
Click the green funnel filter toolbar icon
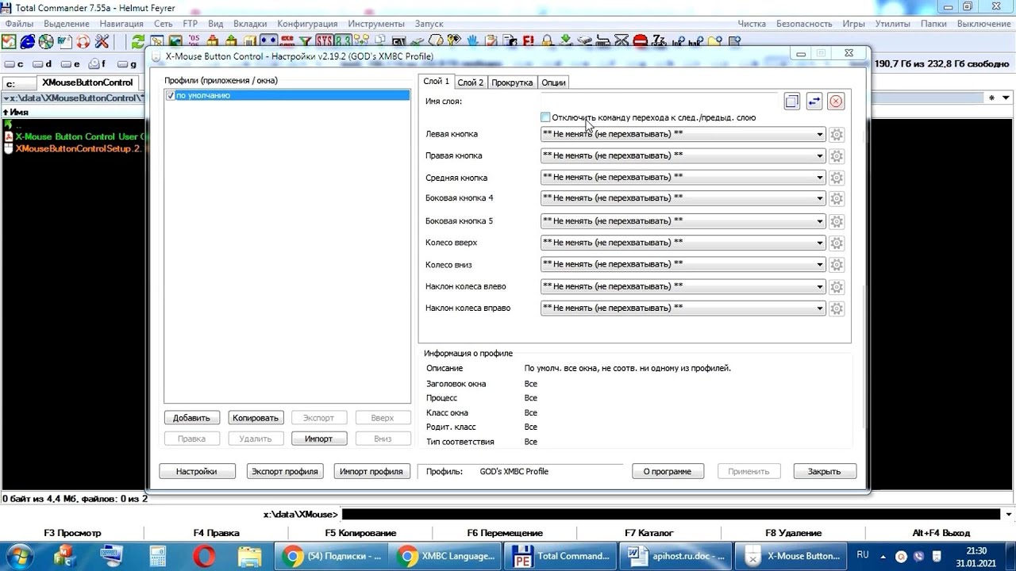(305, 41)
